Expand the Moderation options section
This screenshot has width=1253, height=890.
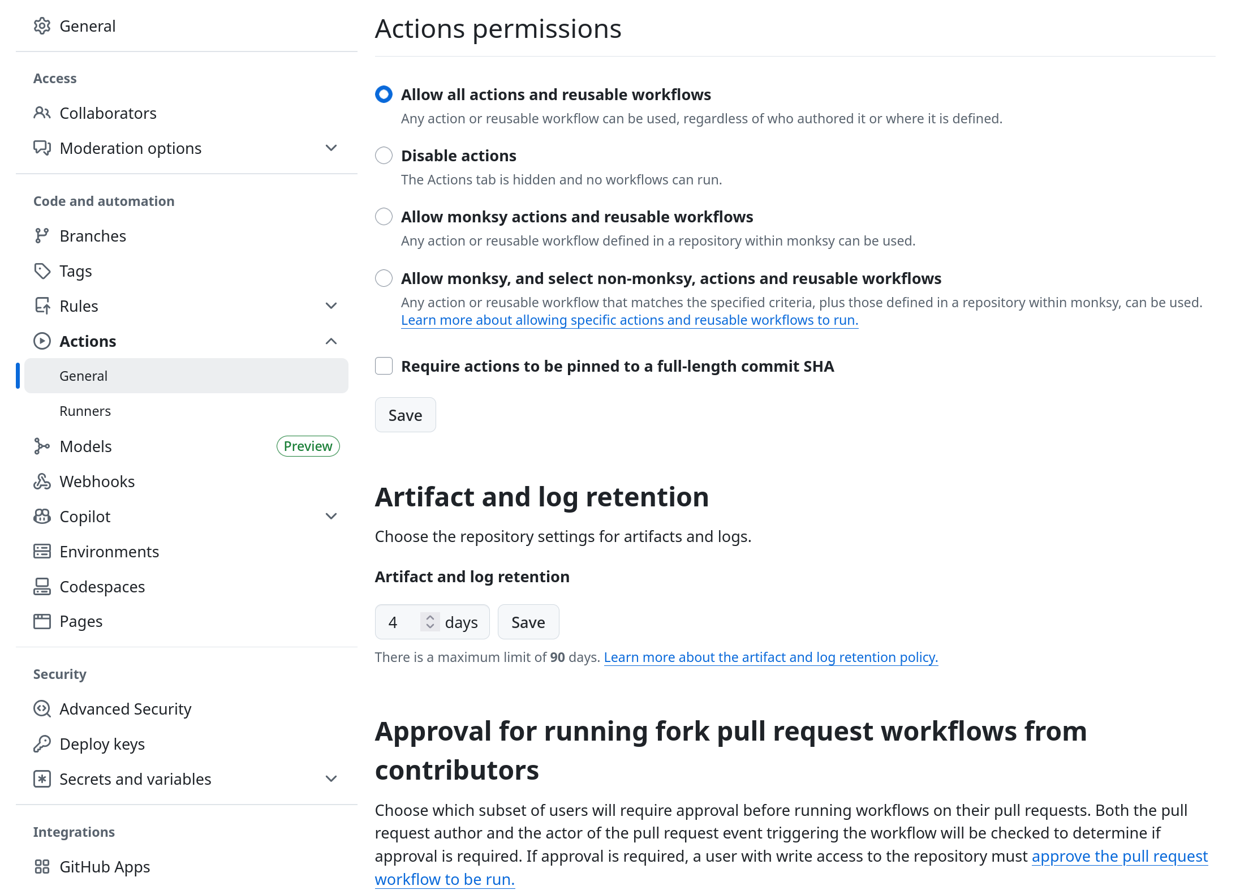tap(331, 148)
